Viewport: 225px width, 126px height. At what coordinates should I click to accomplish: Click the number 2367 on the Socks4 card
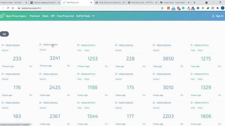(x=55, y=116)
